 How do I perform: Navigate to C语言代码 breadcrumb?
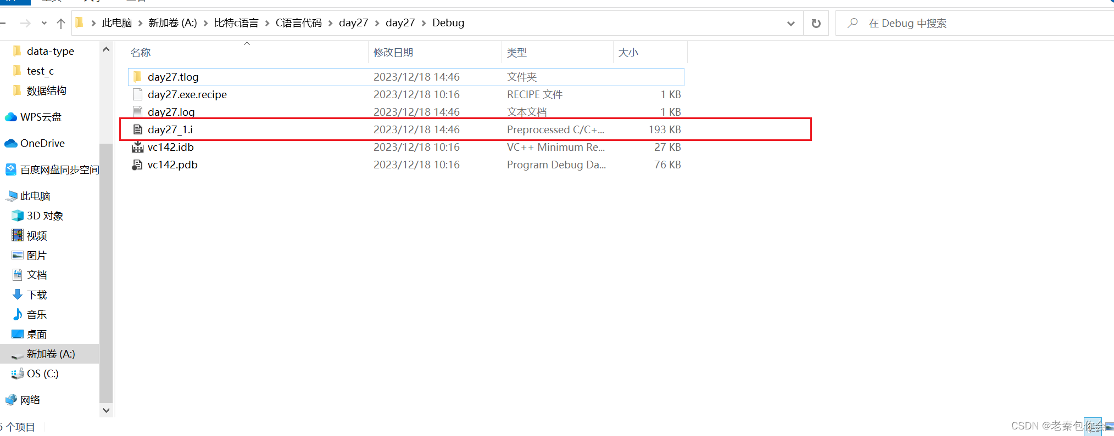[x=299, y=22]
